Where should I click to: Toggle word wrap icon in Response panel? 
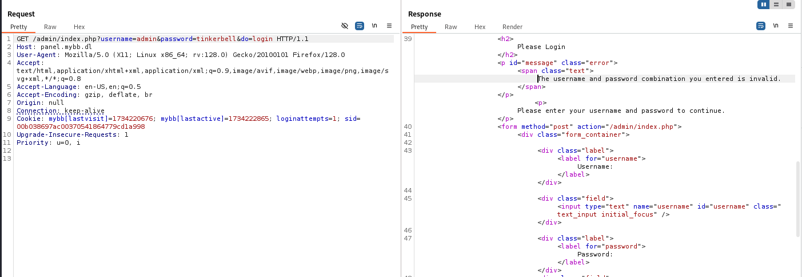tap(761, 26)
